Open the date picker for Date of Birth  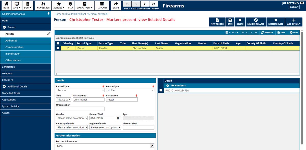pyautogui.click(x=118, y=118)
